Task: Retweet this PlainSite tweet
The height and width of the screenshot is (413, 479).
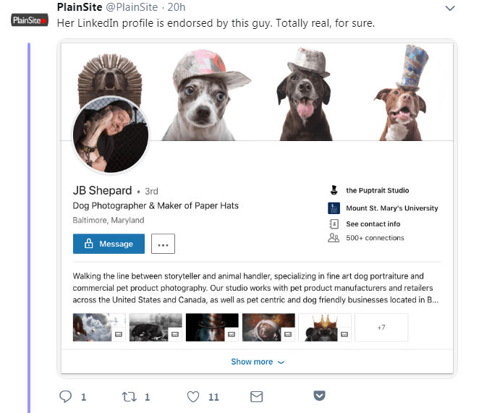Action: click(129, 397)
